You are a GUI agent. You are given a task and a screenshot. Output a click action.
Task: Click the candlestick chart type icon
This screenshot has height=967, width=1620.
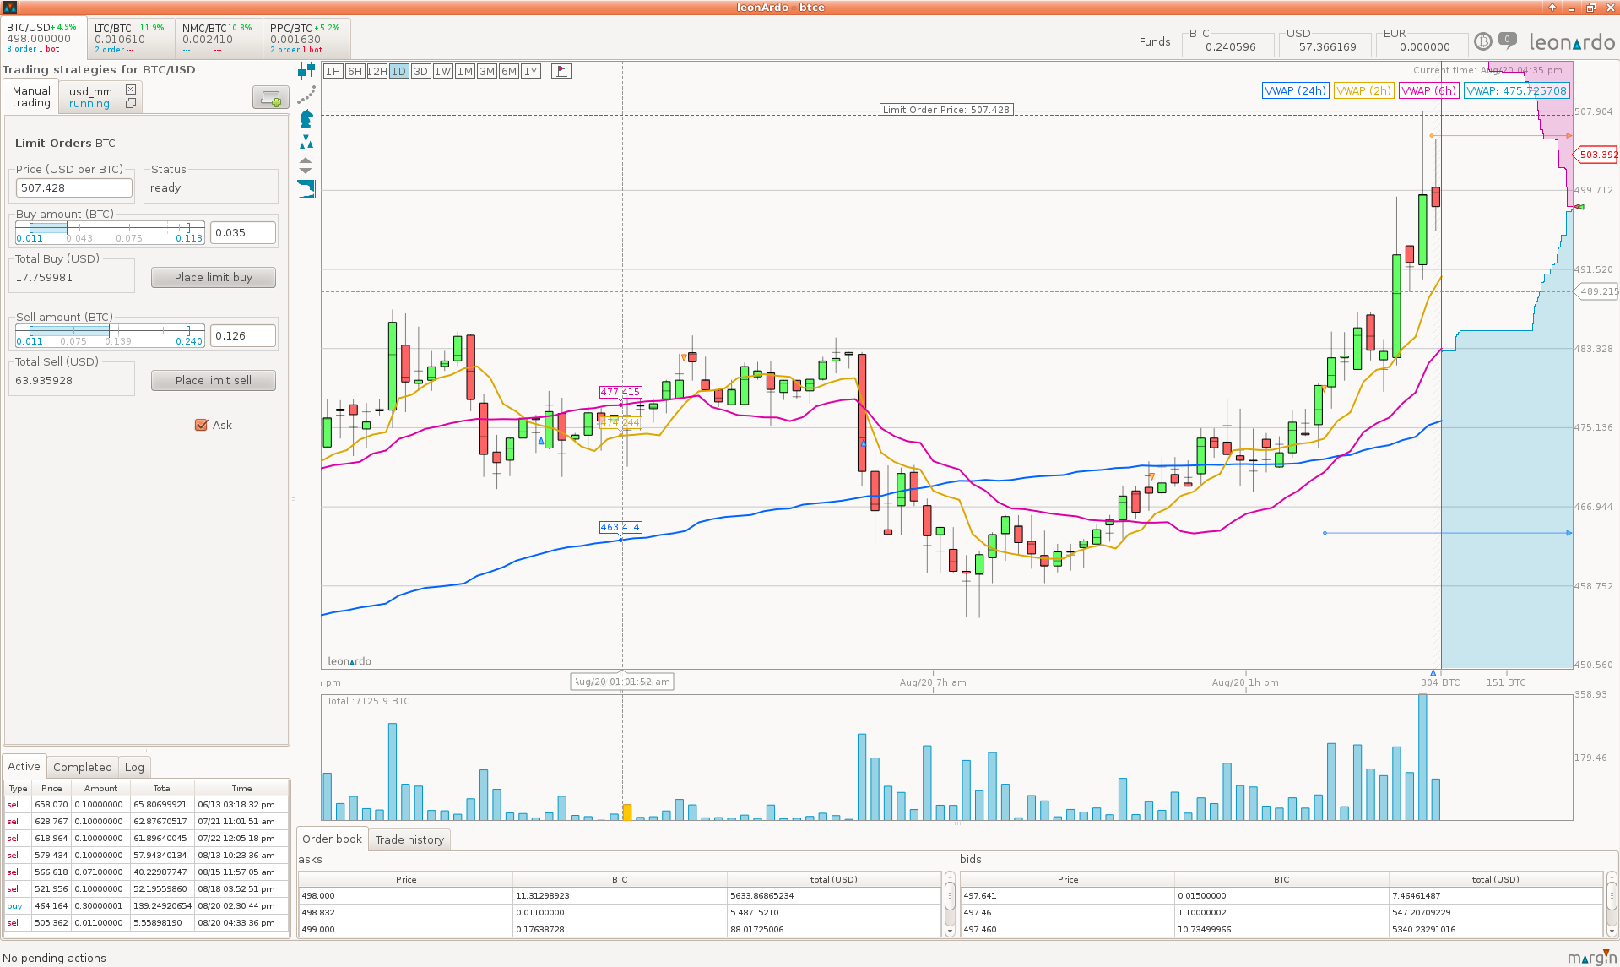tap(306, 71)
